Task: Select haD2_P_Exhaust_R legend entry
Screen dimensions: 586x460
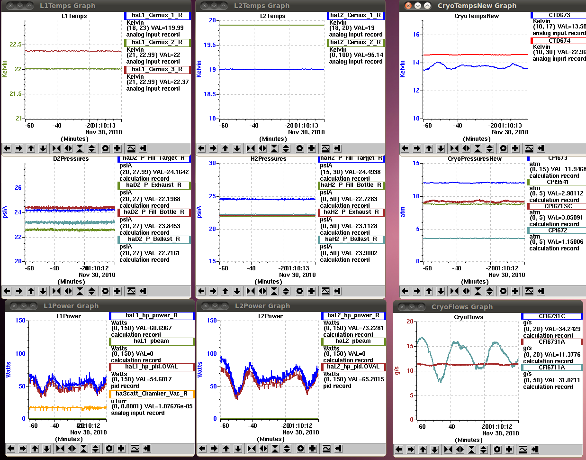Action: [x=154, y=185]
